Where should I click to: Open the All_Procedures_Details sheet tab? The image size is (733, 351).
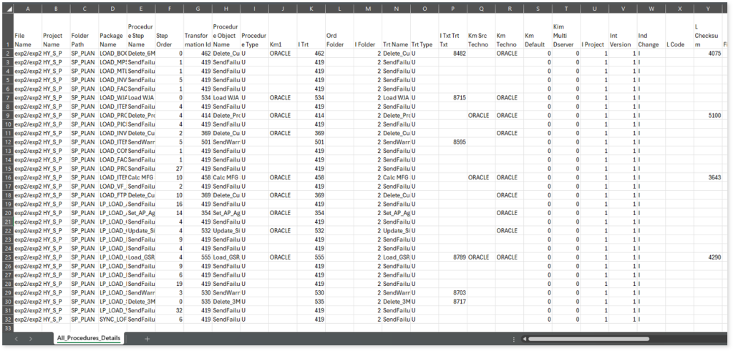(x=89, y=338)
